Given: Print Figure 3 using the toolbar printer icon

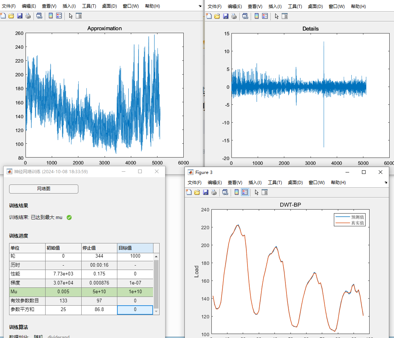Looking at the screenshot, I should click(214, 192).
